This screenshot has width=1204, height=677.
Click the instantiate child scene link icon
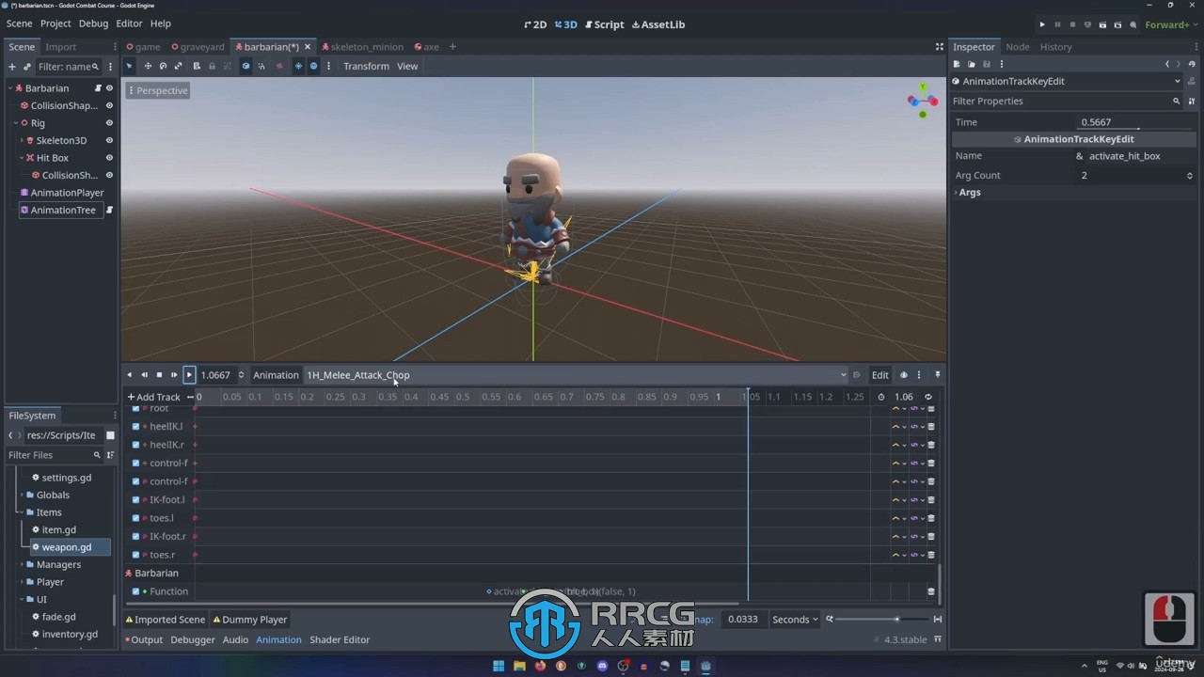(26, 67)
